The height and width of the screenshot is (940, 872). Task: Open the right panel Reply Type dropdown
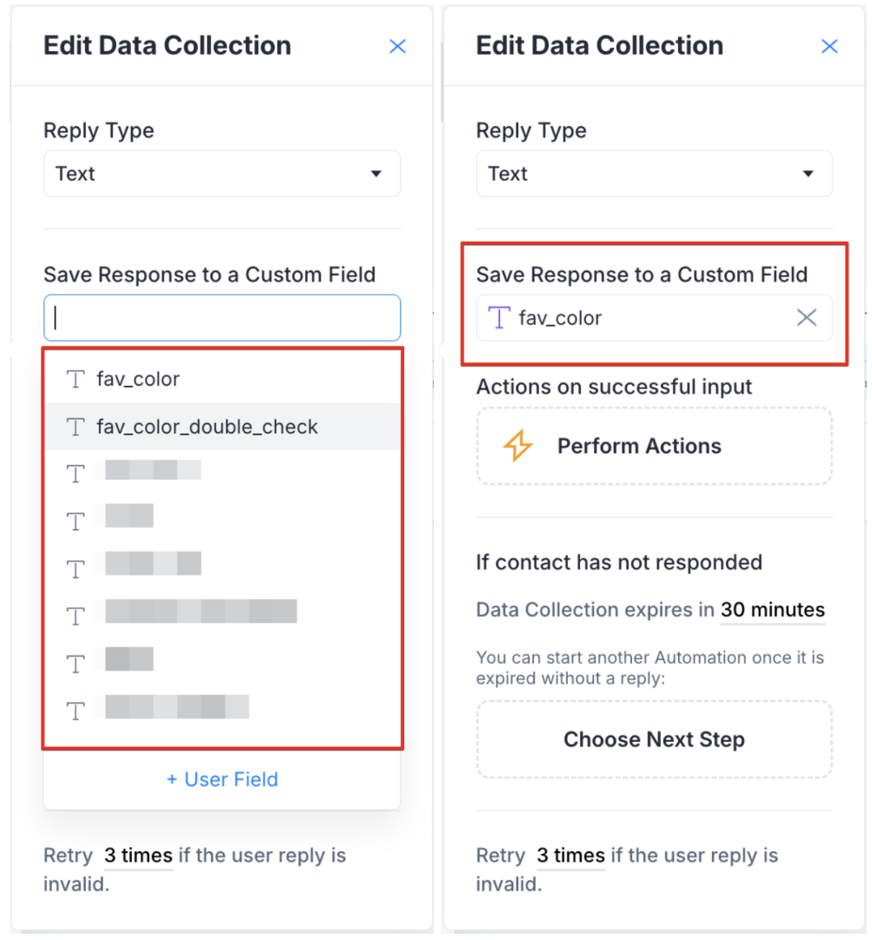(654, 174)
